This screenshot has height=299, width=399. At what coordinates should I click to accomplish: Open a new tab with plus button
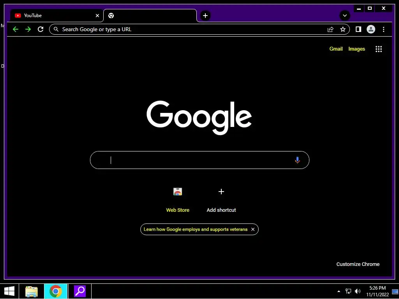tap(205, 16)
